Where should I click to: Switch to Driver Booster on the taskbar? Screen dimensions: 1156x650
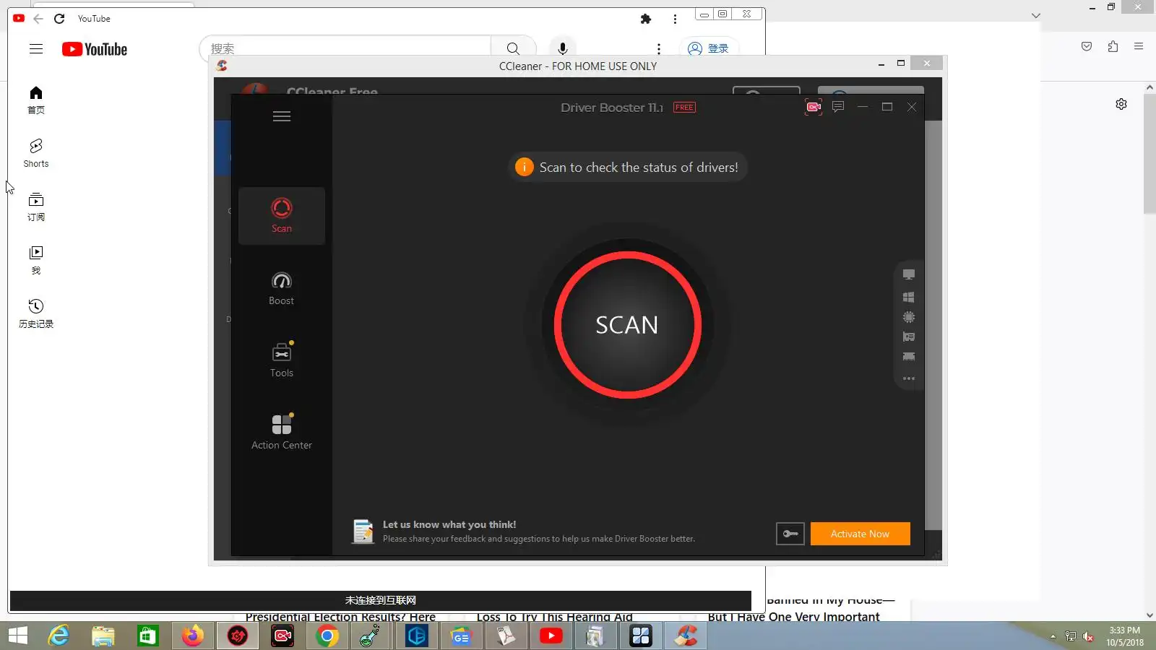(238, 636)
